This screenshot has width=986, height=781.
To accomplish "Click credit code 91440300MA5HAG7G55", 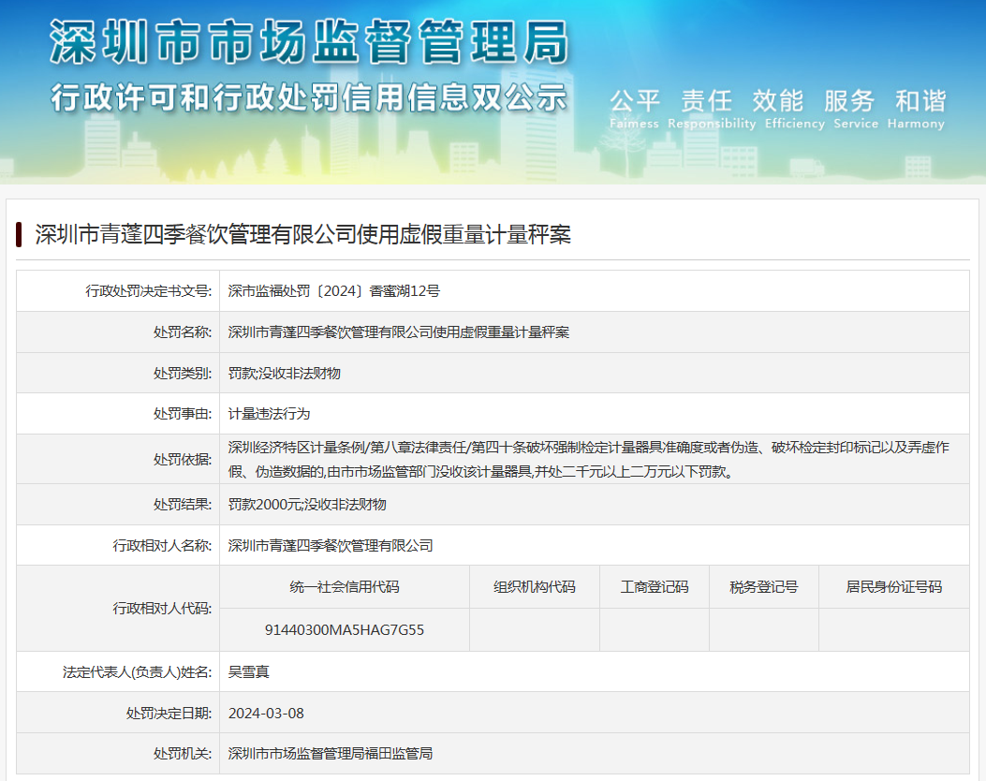I will pyautogui.click(x=345, y=629).
